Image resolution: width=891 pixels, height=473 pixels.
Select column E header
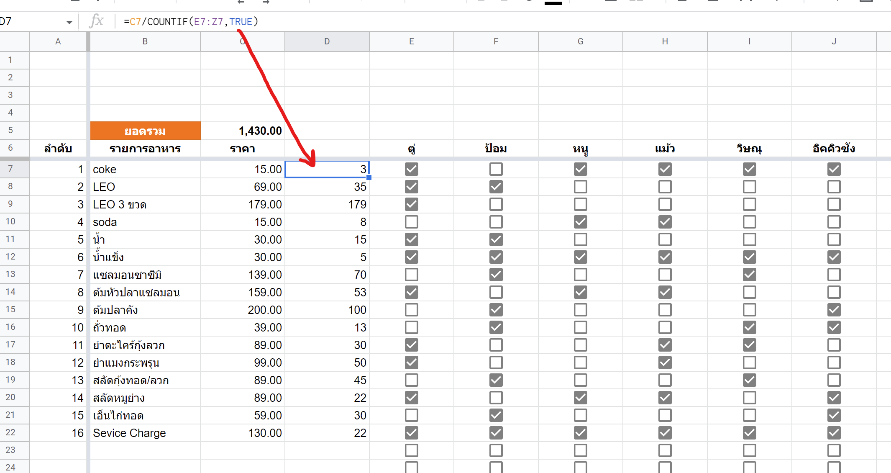412,41
